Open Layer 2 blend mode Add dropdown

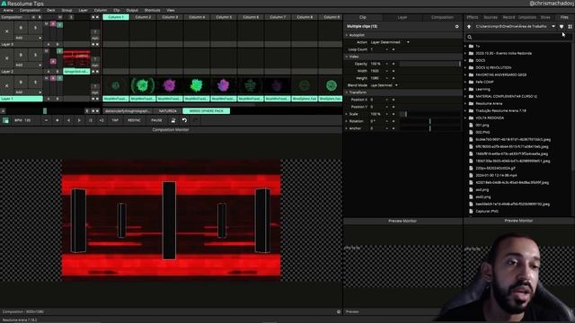click(28, 65)
